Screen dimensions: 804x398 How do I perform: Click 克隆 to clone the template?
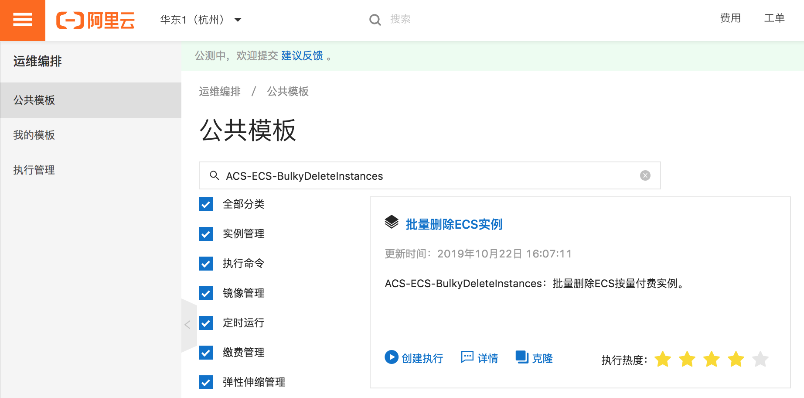pyautogui.click(x=534, y=358)
